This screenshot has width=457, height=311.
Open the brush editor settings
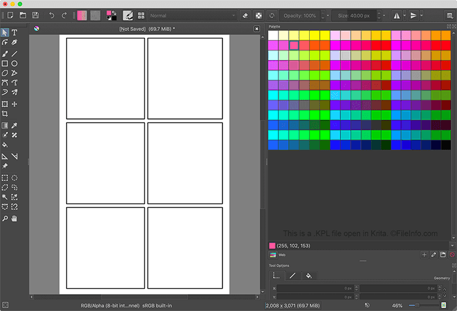tap(127, 16)
